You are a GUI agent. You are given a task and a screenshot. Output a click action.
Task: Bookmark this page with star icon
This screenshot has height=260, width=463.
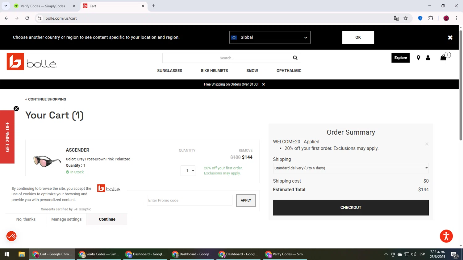pyautogui.click(x=406, y=18)
